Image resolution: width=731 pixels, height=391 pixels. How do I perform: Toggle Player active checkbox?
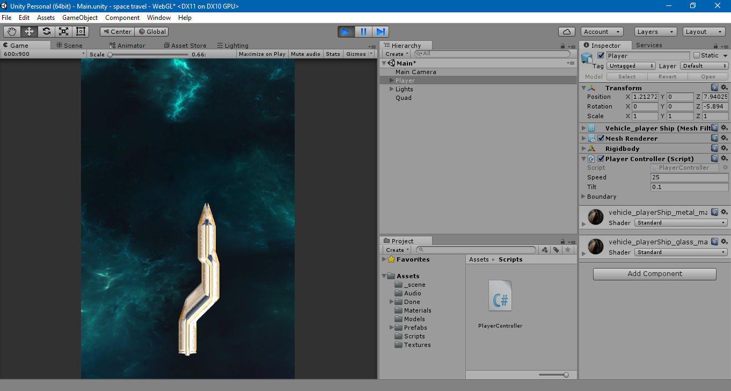[x=601, y=55]
